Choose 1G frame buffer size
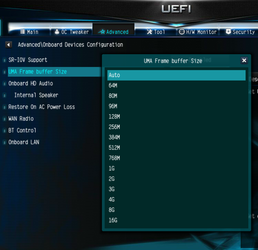The height and width of the screenshot is (250, 258). click(177, 168)
